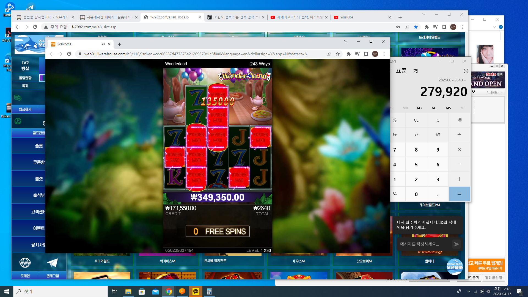The width and height of the screenshot is (528, 297).
Task: Open the 제우스M game label
Action: (x=299, y=261)
